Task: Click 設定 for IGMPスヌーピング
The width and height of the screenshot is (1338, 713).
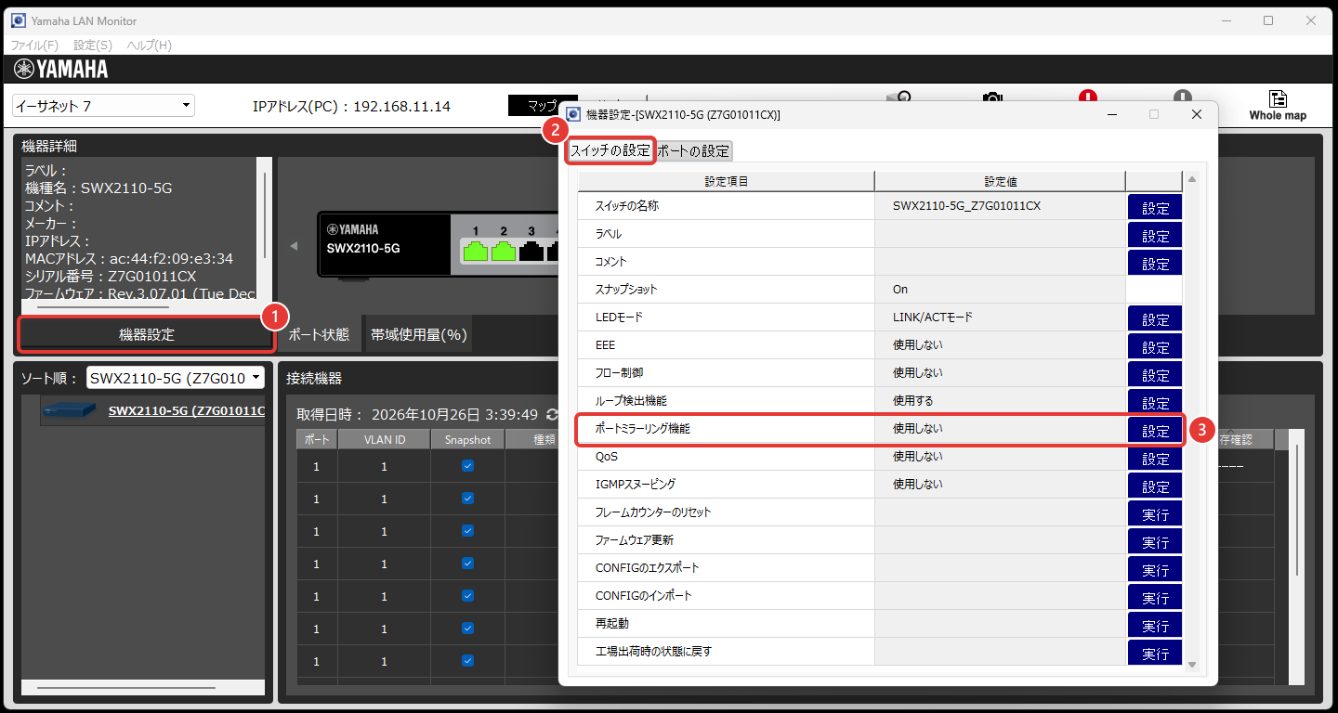Action: click(x=1155, y=486)
